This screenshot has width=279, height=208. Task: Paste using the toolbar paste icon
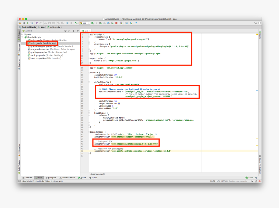point(54,23)
